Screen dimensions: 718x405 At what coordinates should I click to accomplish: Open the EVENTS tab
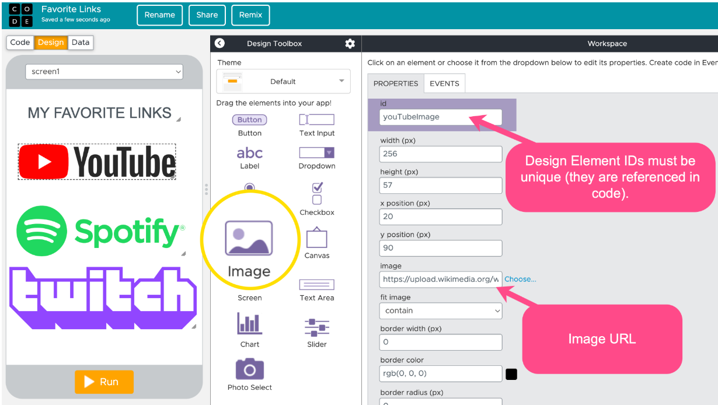pyautogui.click(x=444, y=83)
